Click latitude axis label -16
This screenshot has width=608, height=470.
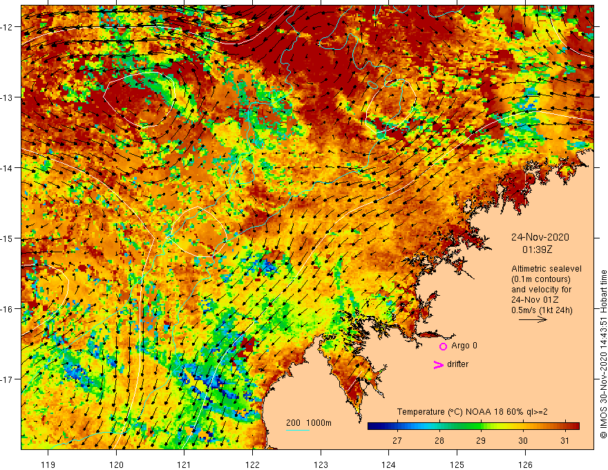(8, 309)
